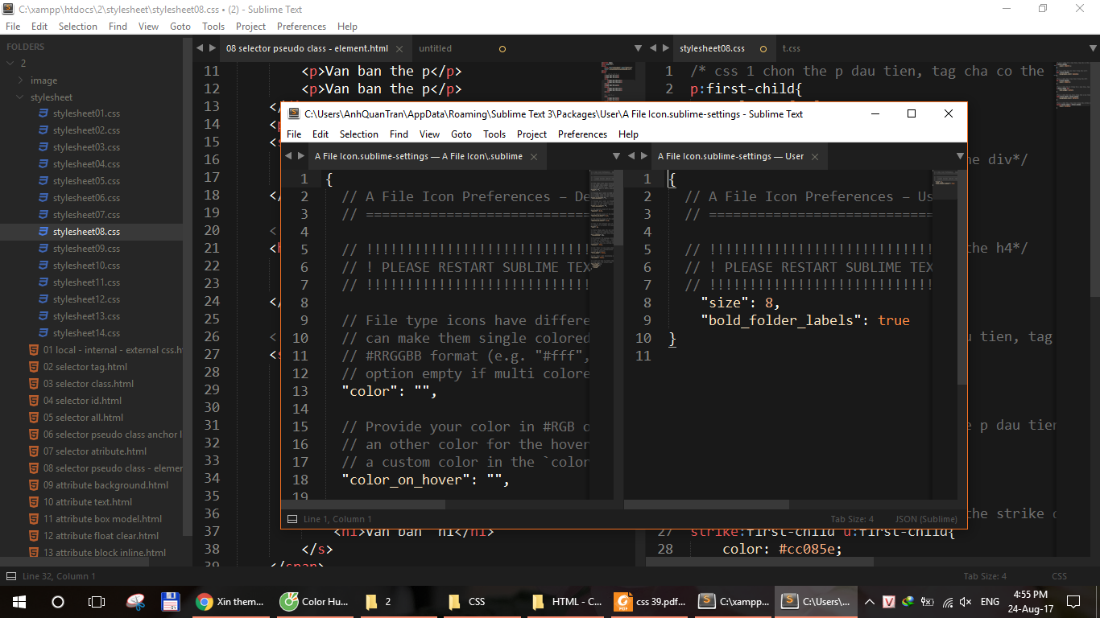Click the volume icon in system tray
The image size is (1100, 618).
(x=966, y=601)
